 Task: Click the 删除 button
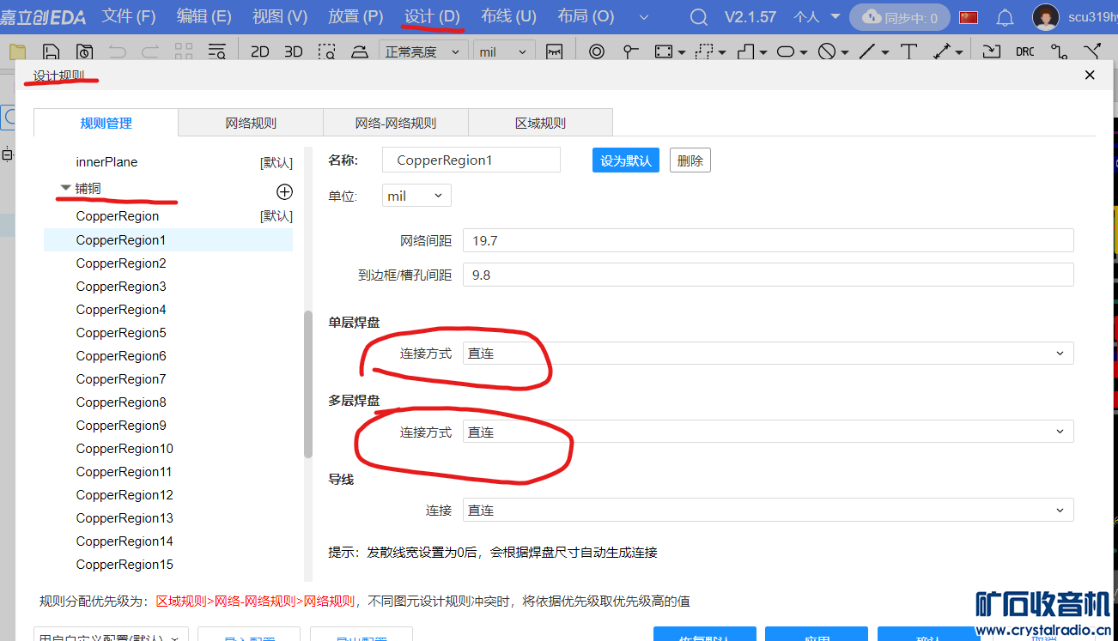point(690,160)
